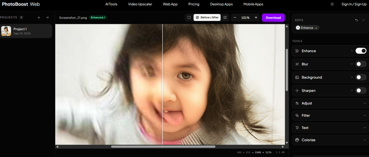369x157 pixels.
Task: Zoom in with the plus icon
Action: pyautogui.click(x=256, y=17)
